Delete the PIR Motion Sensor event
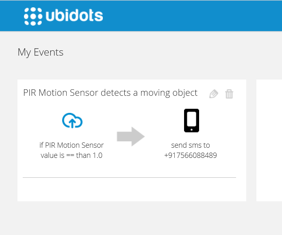The image size is (282, 235). tap(229, 94)
